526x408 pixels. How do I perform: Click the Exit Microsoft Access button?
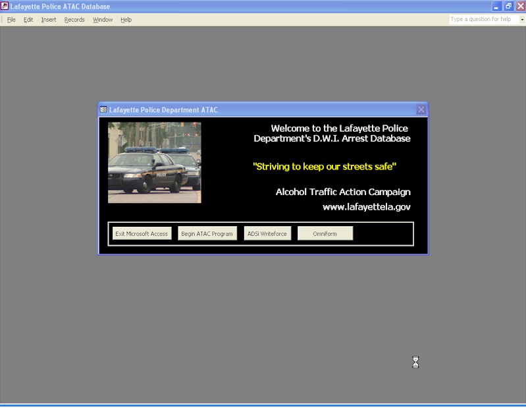142,234
